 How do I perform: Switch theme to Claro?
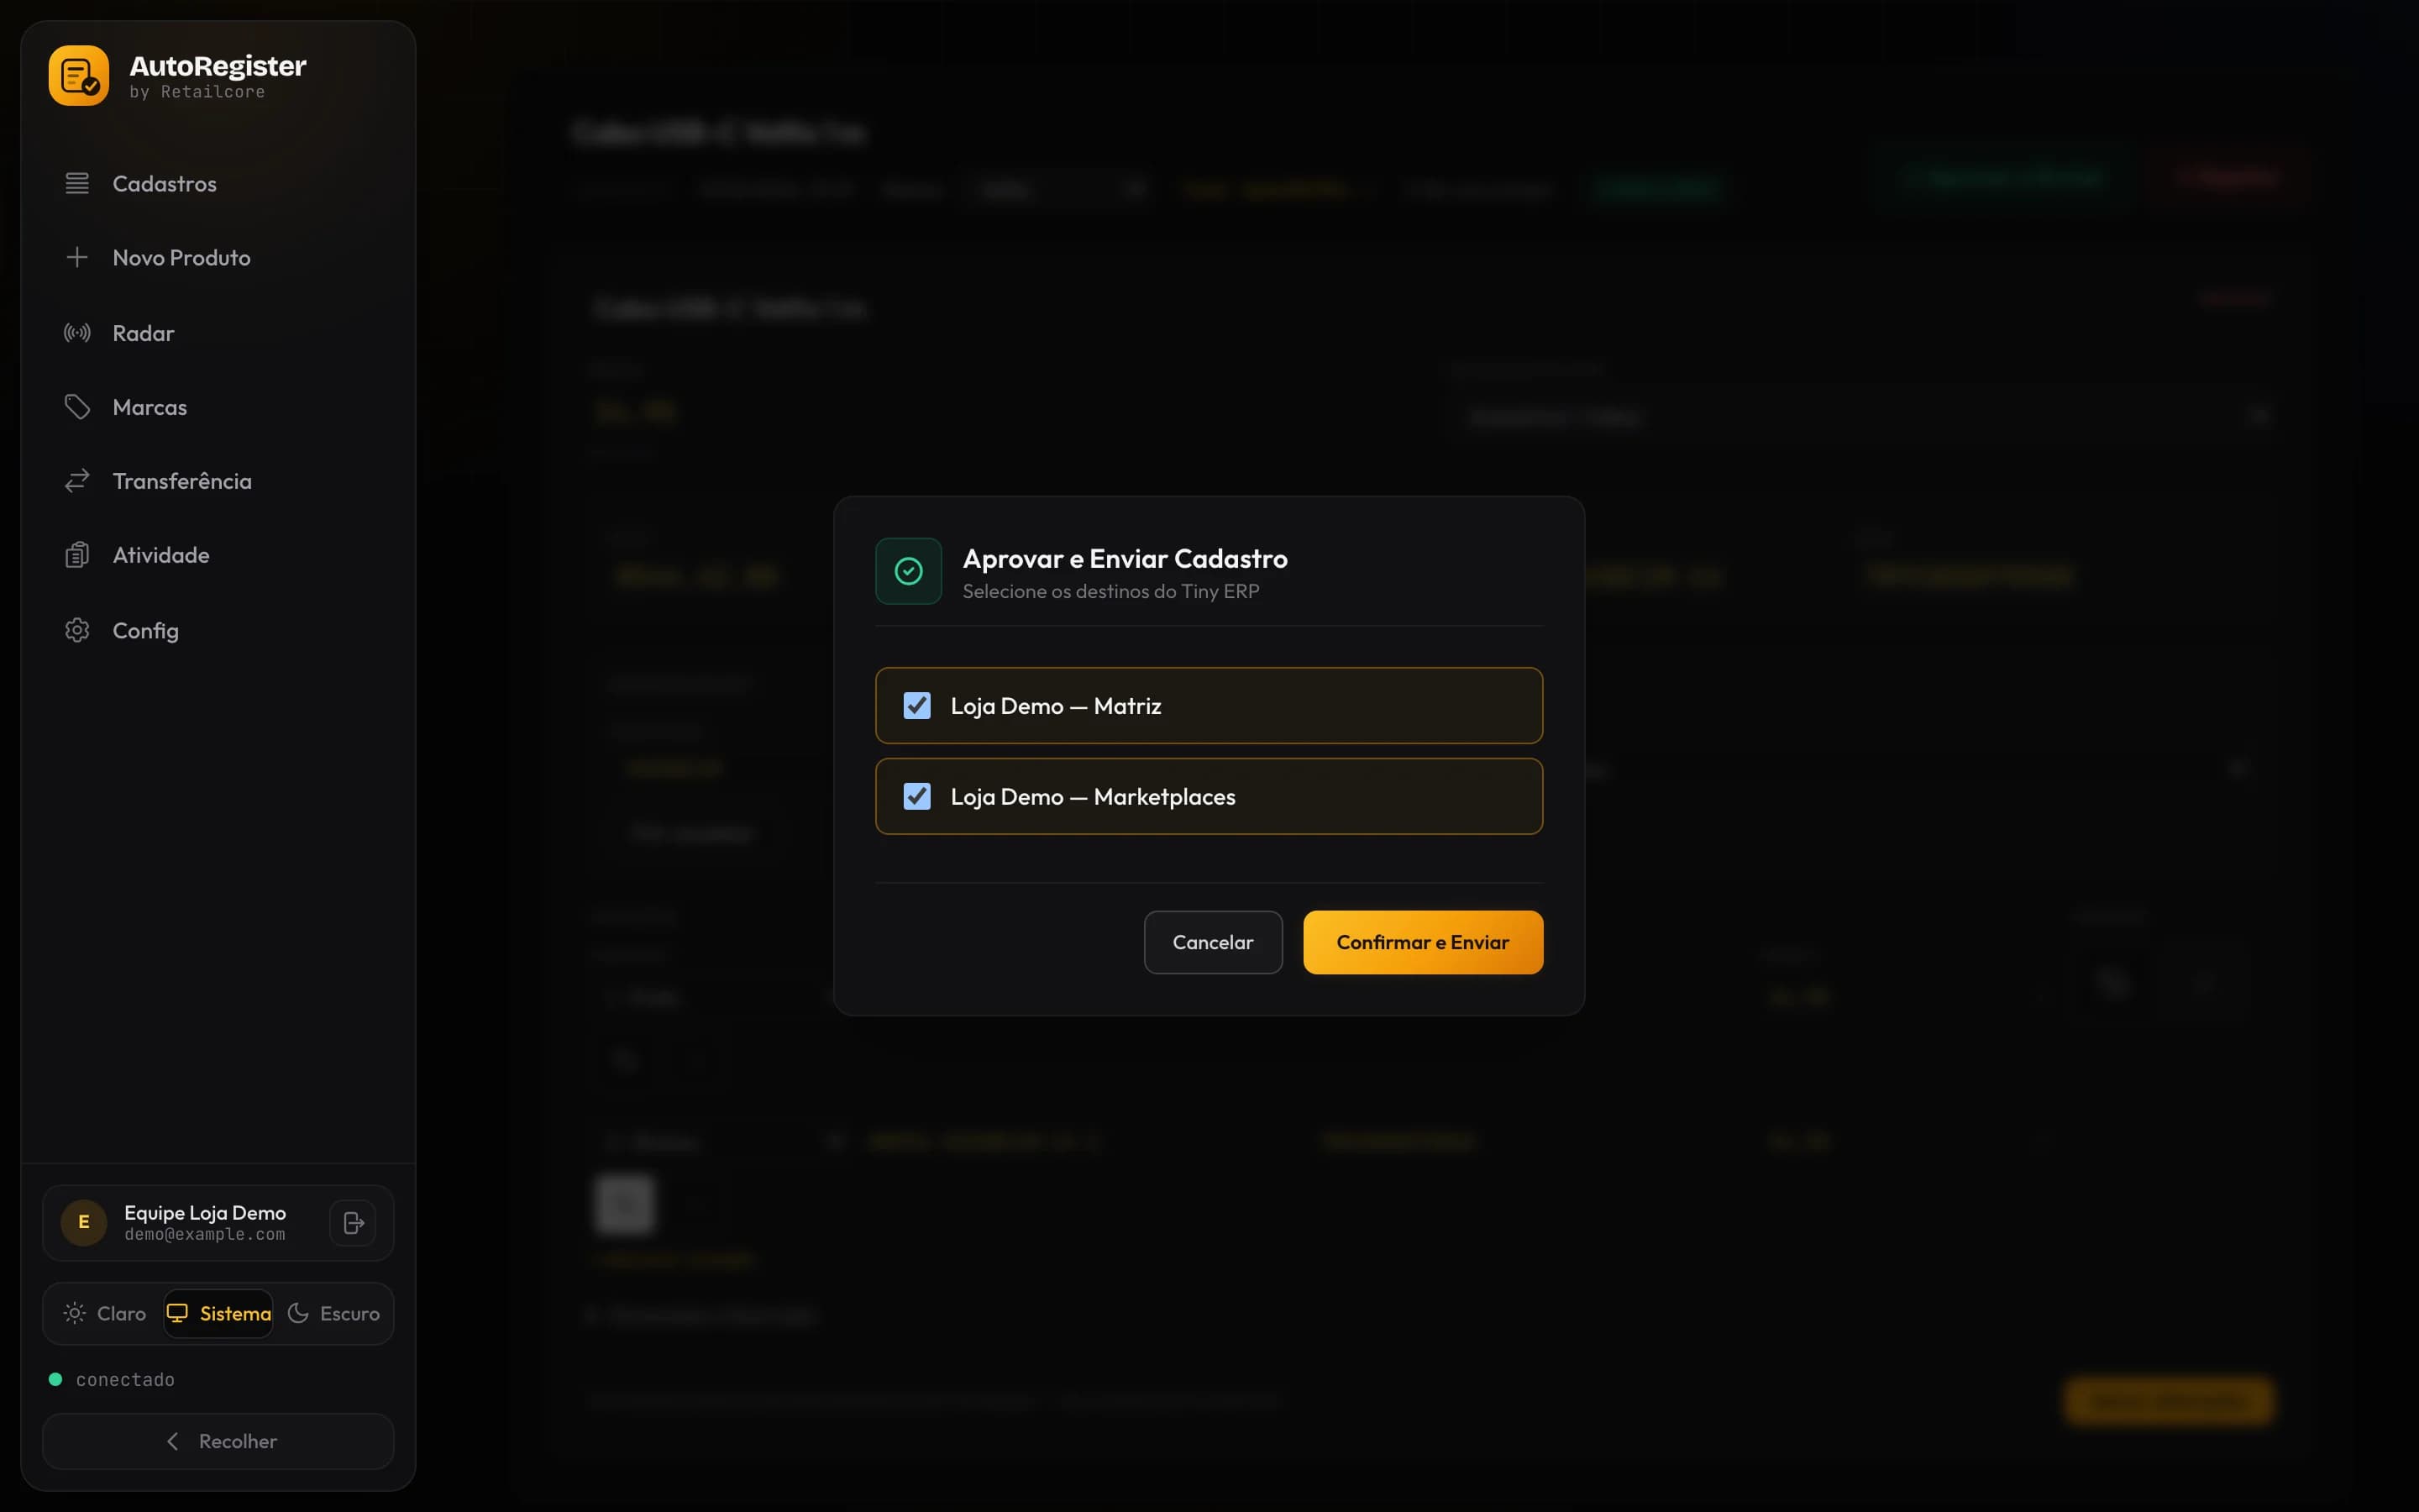pyautogui.click(x=105, y=1314)
